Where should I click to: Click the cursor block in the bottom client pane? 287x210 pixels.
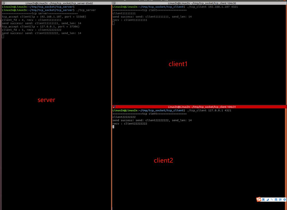[113, 127]
